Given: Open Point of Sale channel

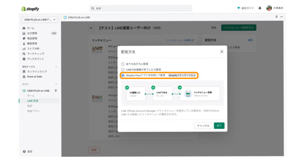Looking at the screenshot, I should tap(34, 77).
